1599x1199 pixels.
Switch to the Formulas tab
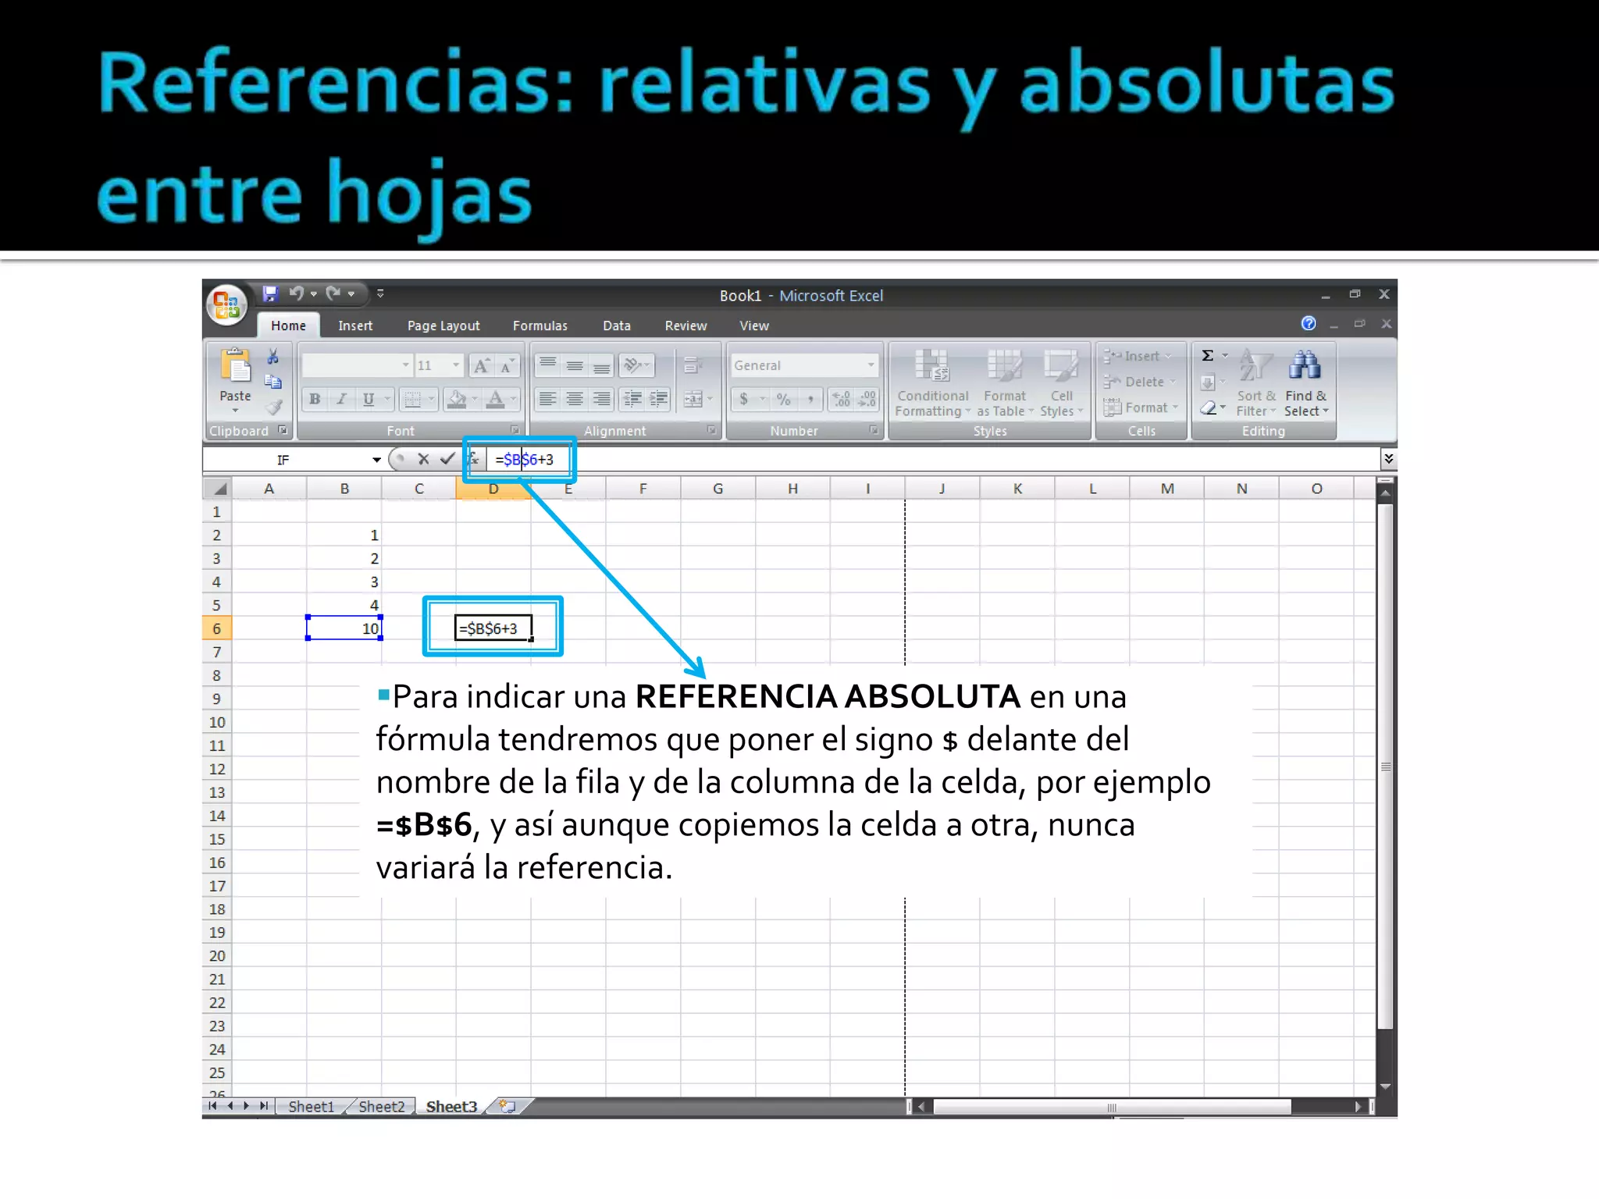pos(540,326)
